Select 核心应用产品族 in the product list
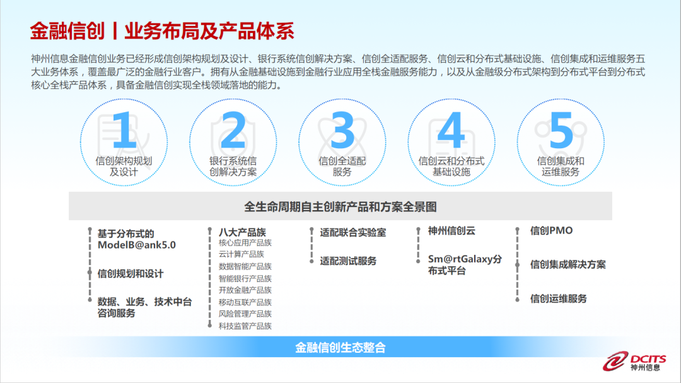Image resolution: width=681 pixels, height=383 pixels. coord(245,243)
